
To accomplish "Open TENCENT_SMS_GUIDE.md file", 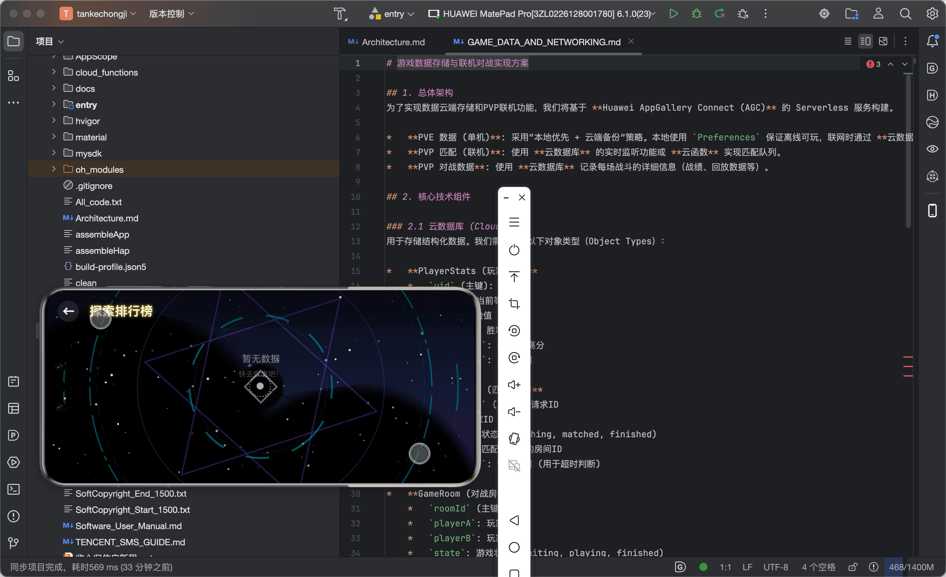I will (124, 542).
